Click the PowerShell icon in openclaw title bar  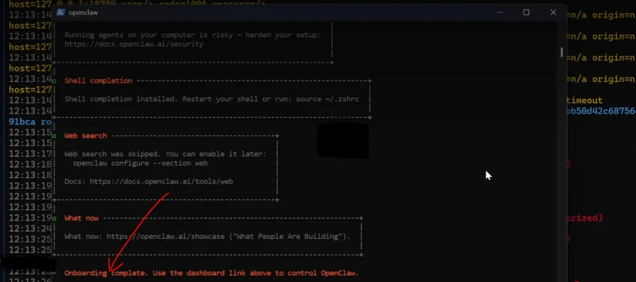point(61,12)
